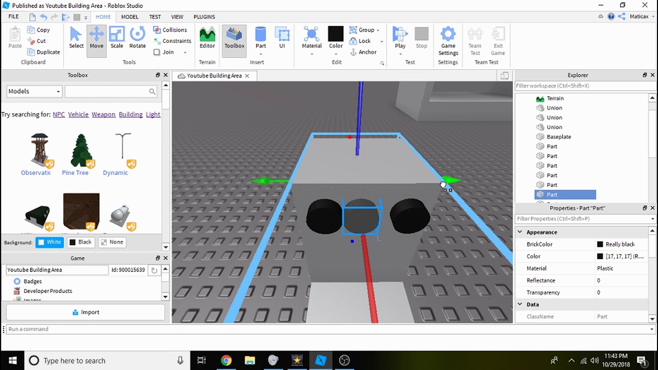
Task: Switch to the TEST ribbon tab
Action: point(155,17)
